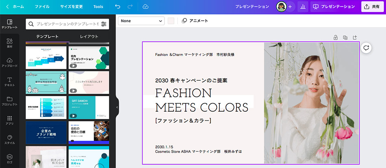This screenshot has width=386, height=168.
Task: Click the アニメート button
Action: click(195, 21)
